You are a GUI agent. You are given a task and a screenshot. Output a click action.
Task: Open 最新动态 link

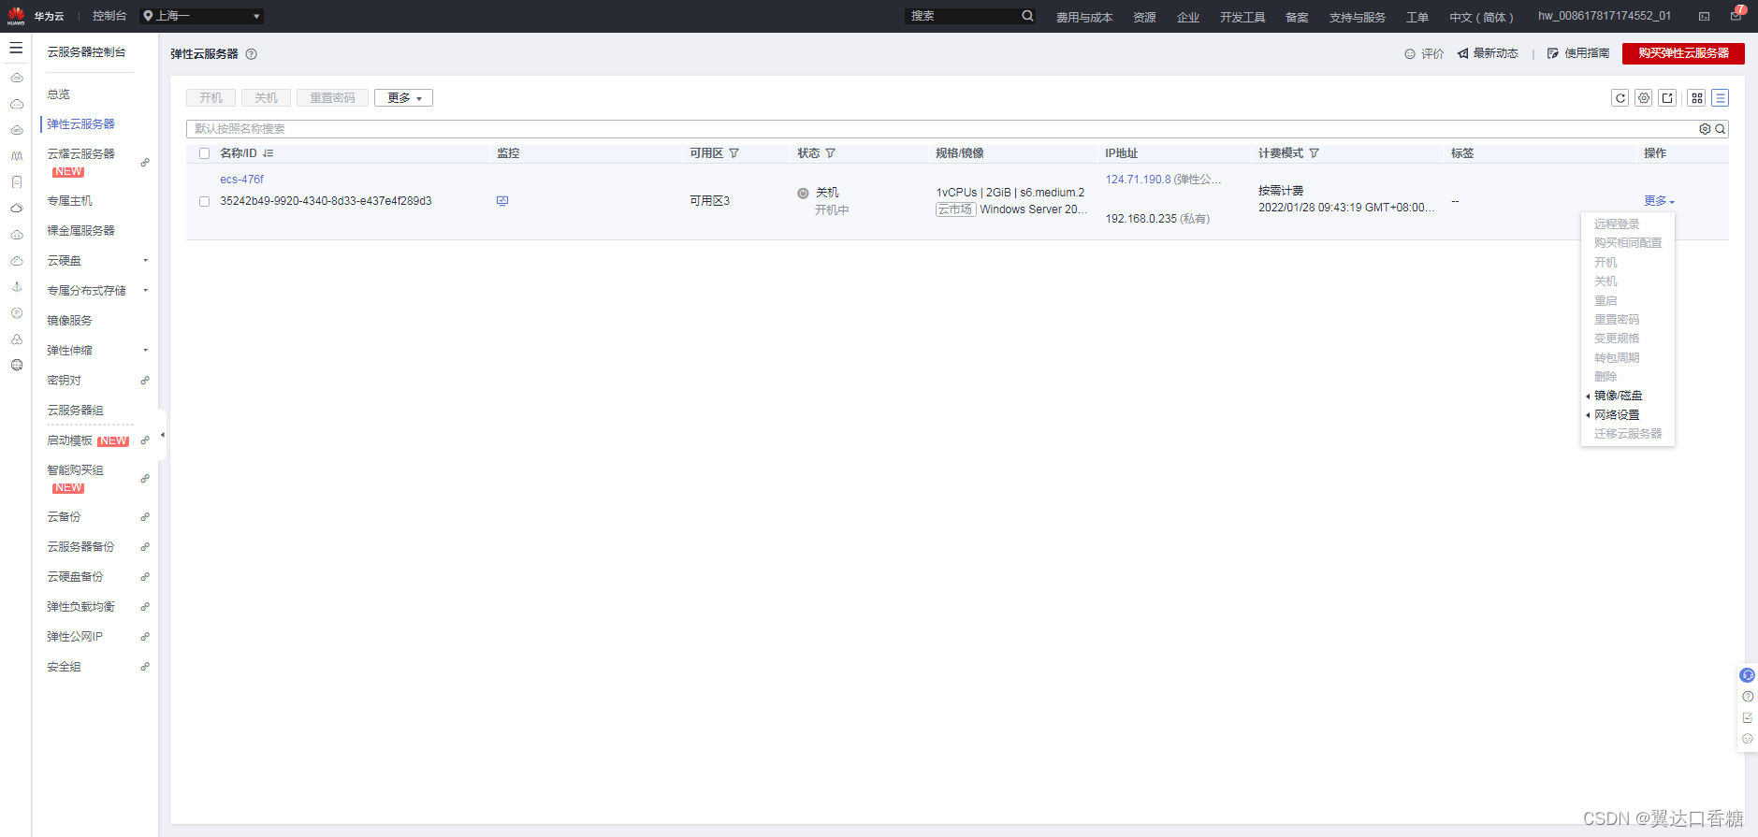coord(1488,53)
